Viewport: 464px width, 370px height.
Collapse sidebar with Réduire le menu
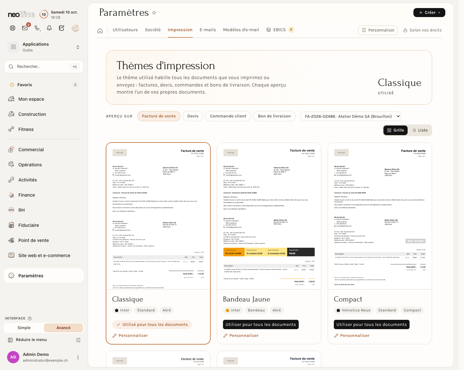[x=28, y=340]
